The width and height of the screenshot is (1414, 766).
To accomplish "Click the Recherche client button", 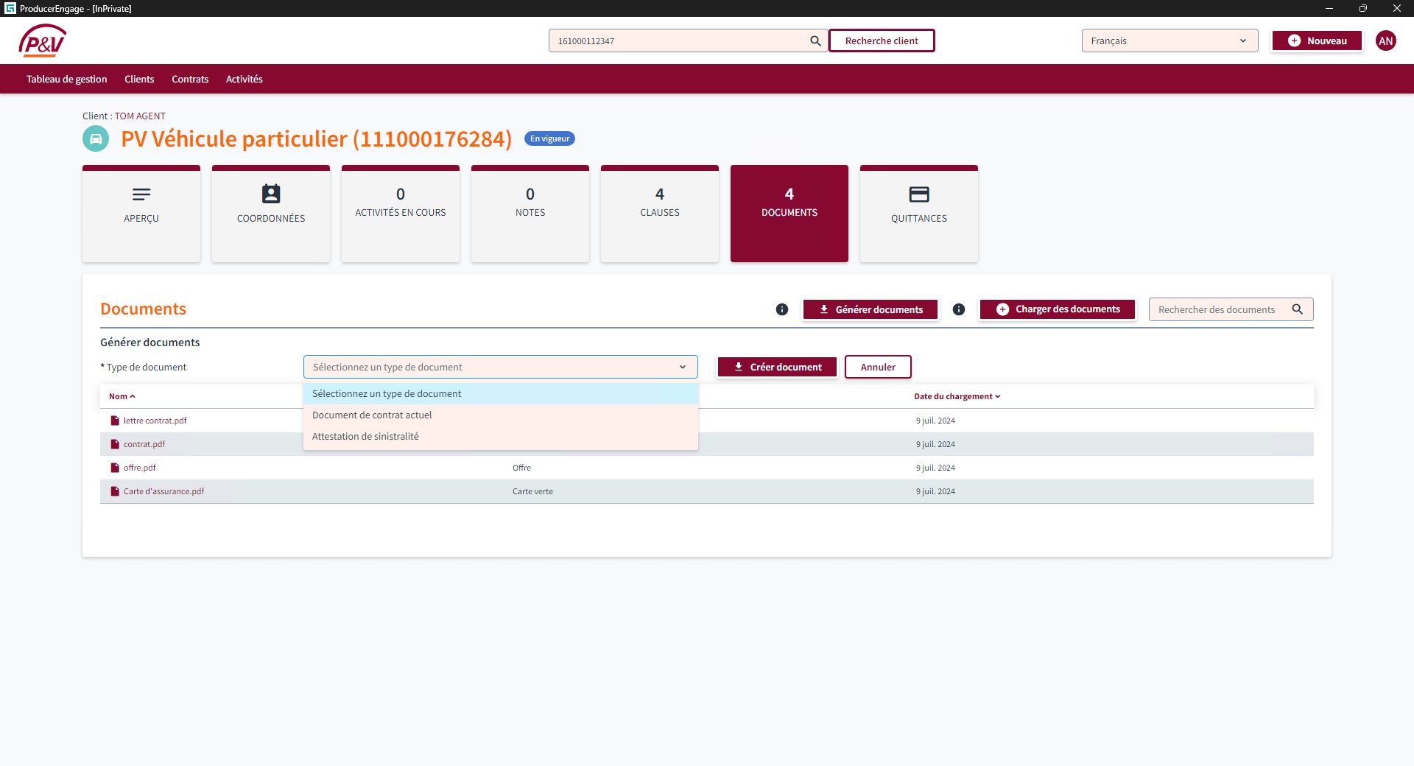I will click(882, 41).
